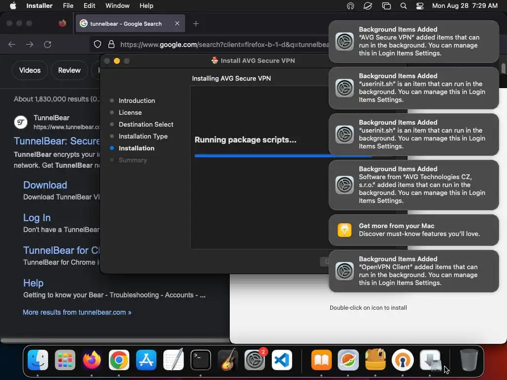Click the Introduction step in the installer
This screenshot has height=380, width=507.
(x=137, y=100)
